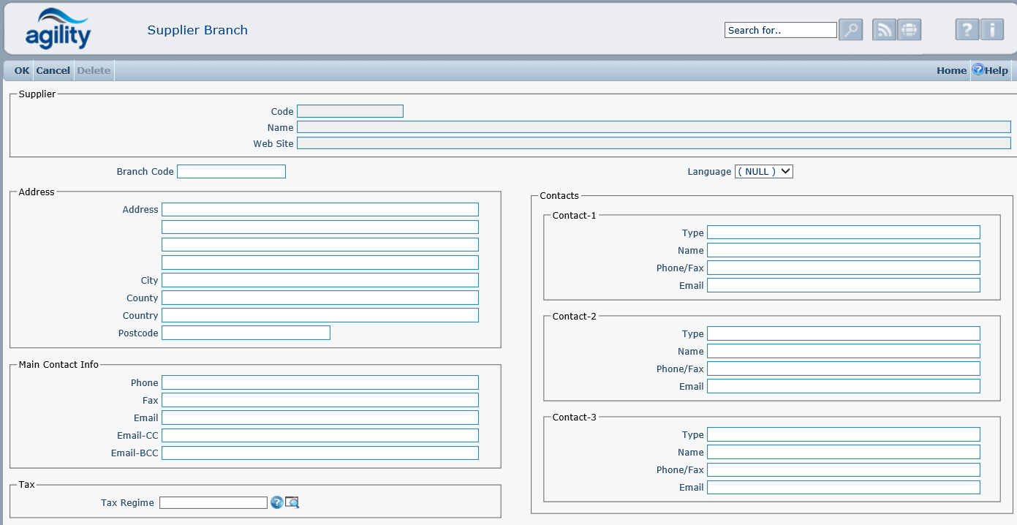Focus the Email-CC field

(x=320, y=435)
